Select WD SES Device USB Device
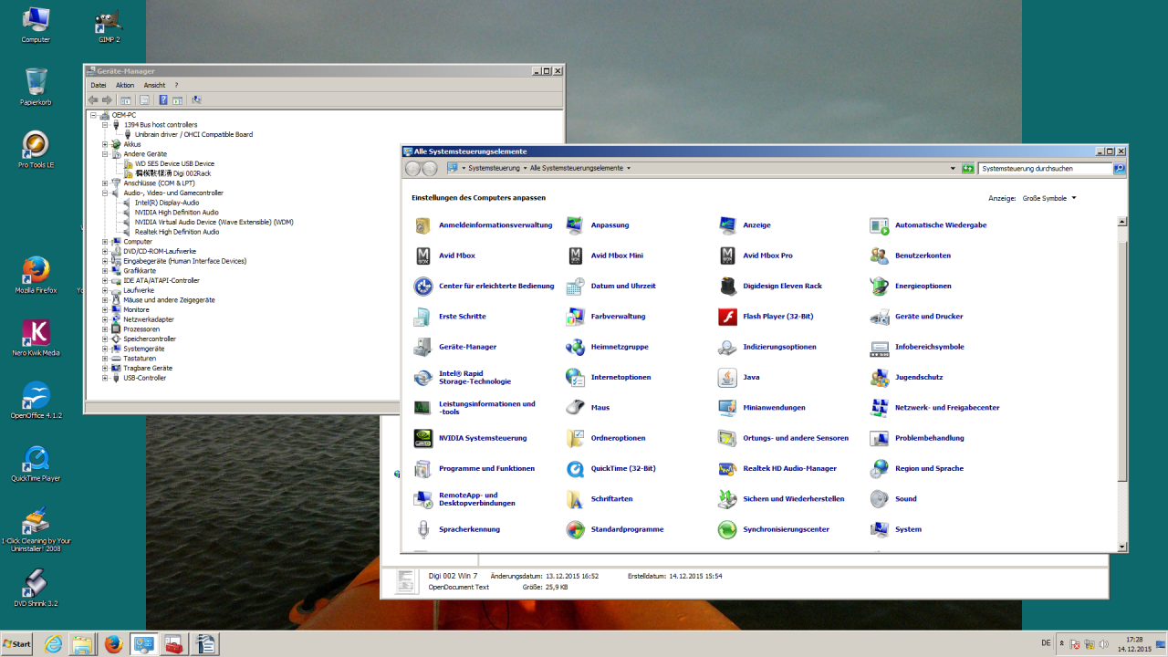 tap(174, 164)
